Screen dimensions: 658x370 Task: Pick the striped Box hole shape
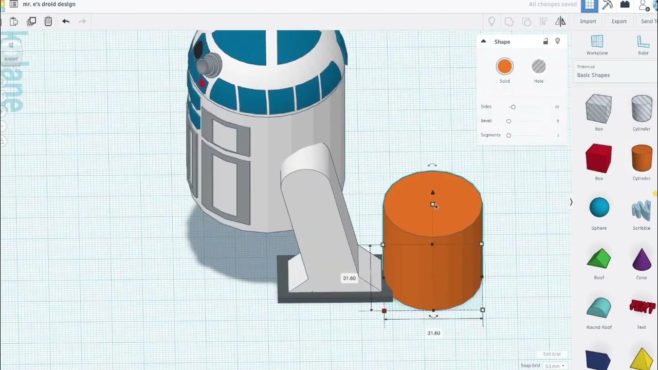tap(599, 109)
